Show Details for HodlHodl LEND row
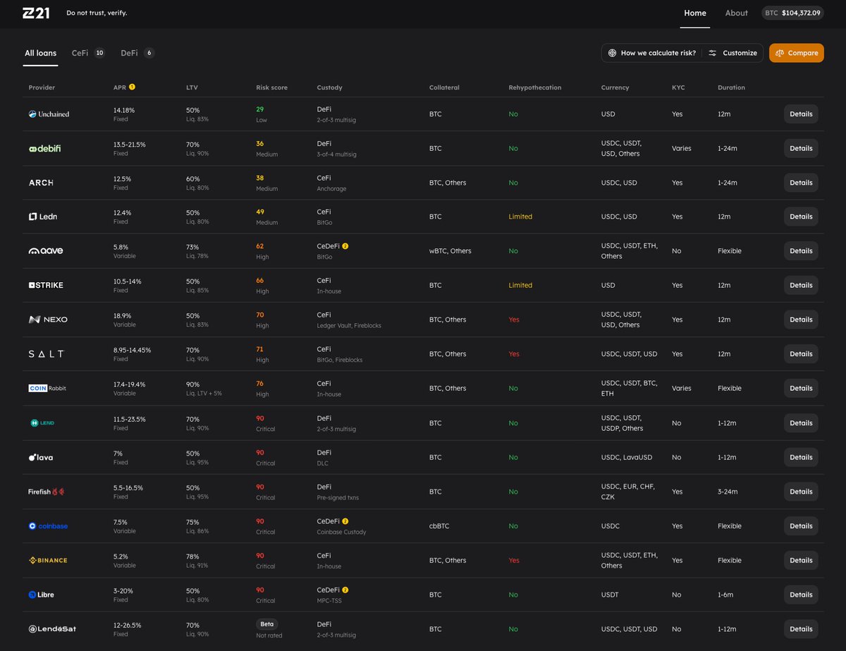 (x=801, y=423)
